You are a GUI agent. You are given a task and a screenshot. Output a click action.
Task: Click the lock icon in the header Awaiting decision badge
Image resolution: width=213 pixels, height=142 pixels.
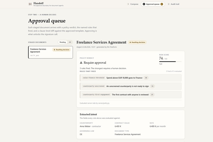pyautogui.click(x=130, y=42)
